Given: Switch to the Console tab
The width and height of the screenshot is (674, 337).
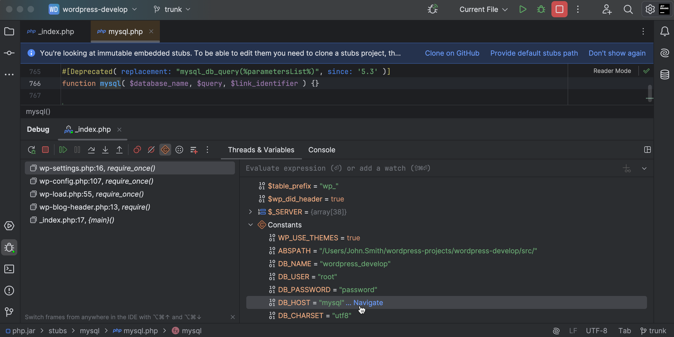Looking at the screenshot, I should pyautogui.click(x=322, y=150).
